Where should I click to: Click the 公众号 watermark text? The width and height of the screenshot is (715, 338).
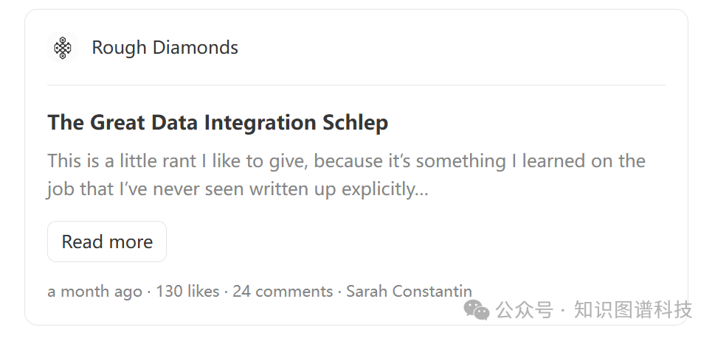[x=525, y=310]
